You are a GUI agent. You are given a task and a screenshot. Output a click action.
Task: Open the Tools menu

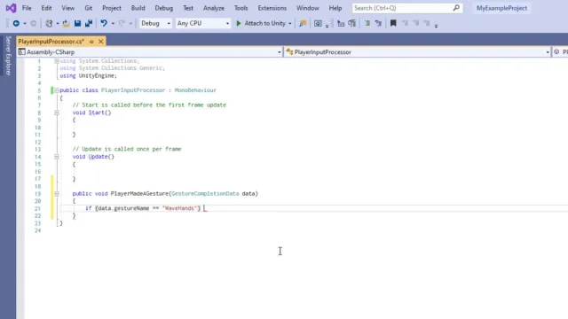click(241, 8)
